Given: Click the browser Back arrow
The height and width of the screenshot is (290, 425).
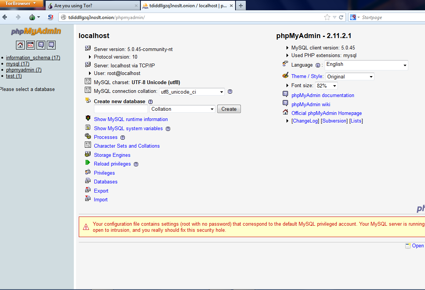Looking at the screenshot, I should (5, 18).
